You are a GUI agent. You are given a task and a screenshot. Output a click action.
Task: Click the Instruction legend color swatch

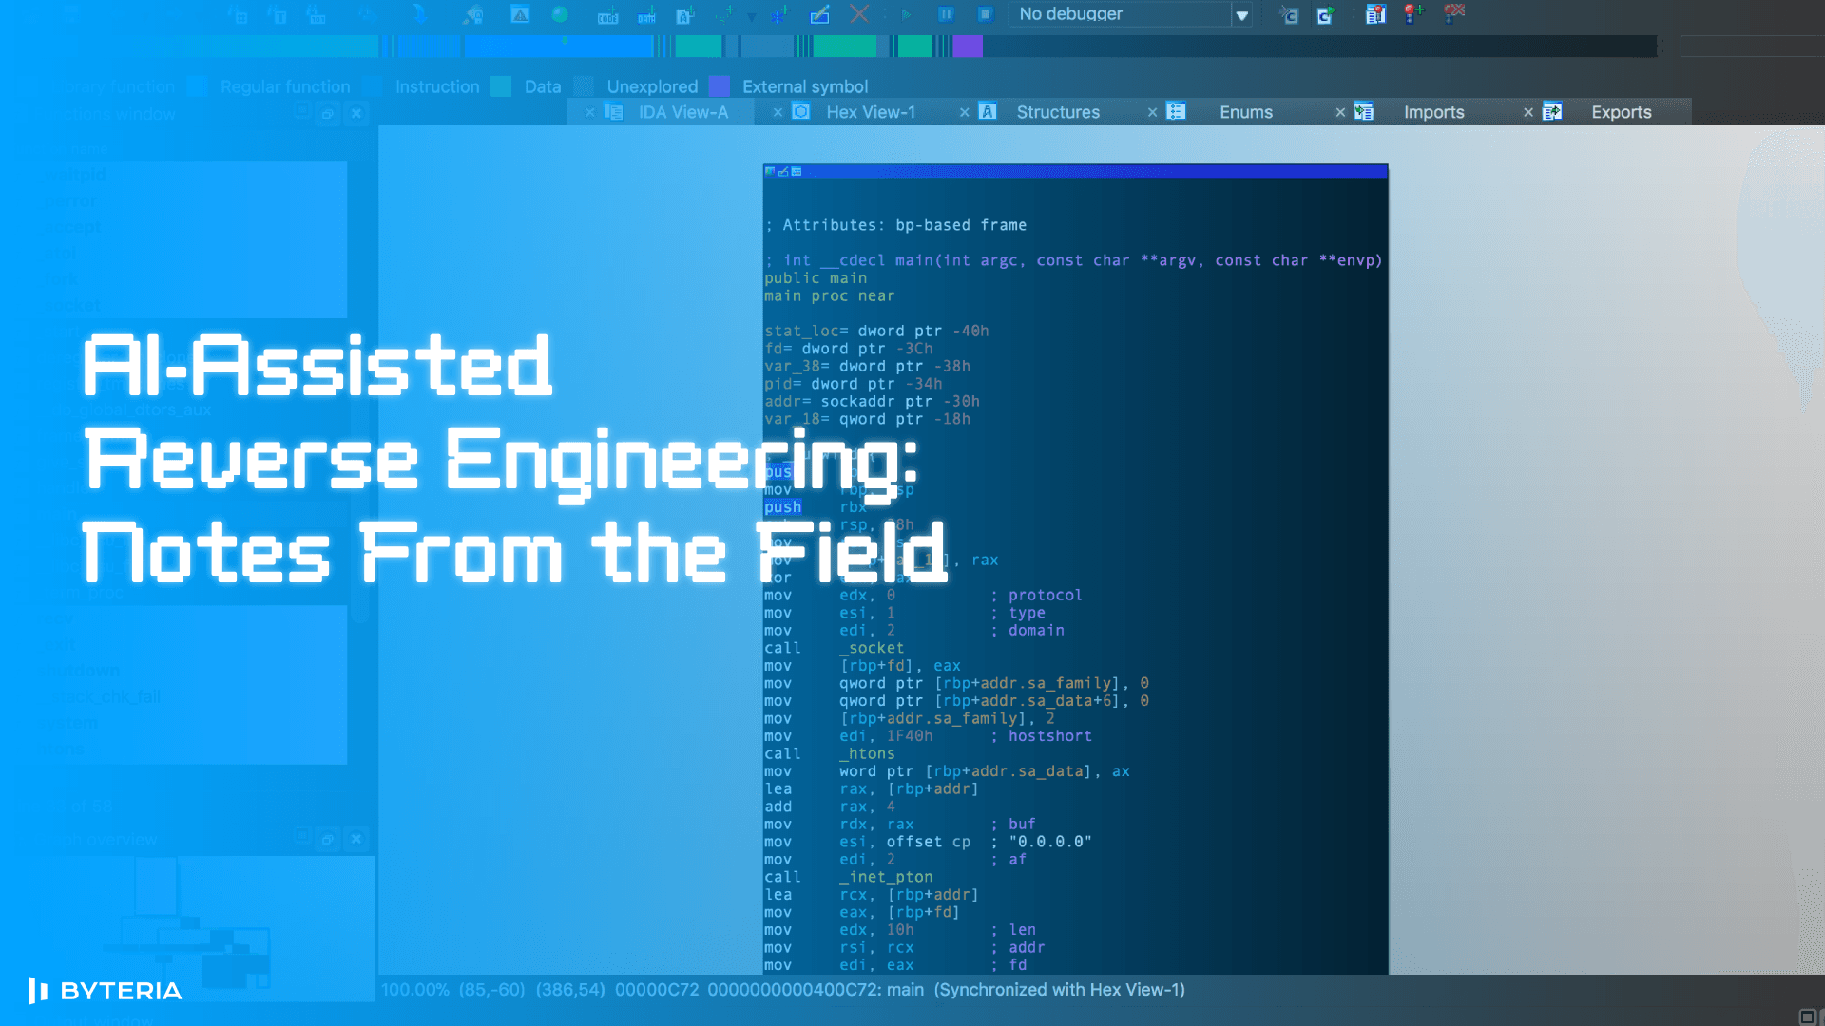(374, 86)
